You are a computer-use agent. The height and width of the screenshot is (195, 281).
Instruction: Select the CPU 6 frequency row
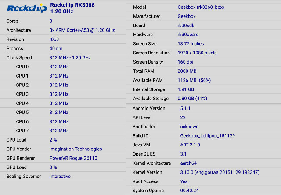coord(63,121)
